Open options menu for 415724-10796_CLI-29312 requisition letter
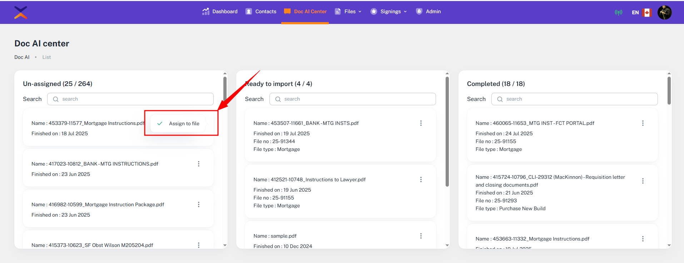Viewport: 684px width, 263px height. [643, 181]
